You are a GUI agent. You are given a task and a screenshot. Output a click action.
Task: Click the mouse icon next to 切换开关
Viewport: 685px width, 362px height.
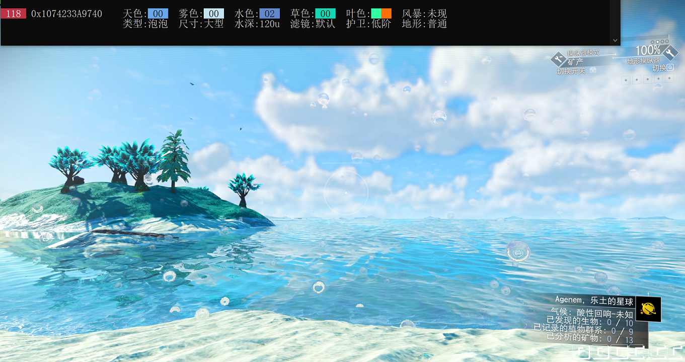593,70
